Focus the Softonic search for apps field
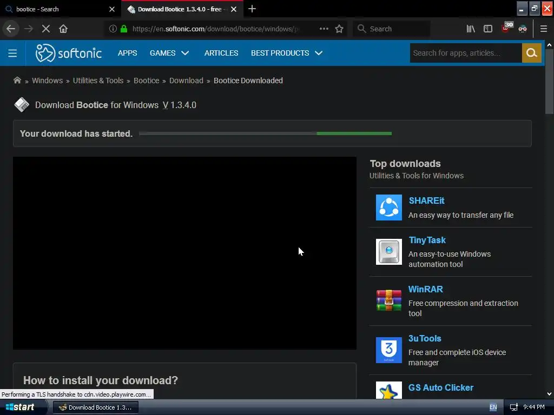The width and height of the screenshot is (554, 415). pos(466,53)
